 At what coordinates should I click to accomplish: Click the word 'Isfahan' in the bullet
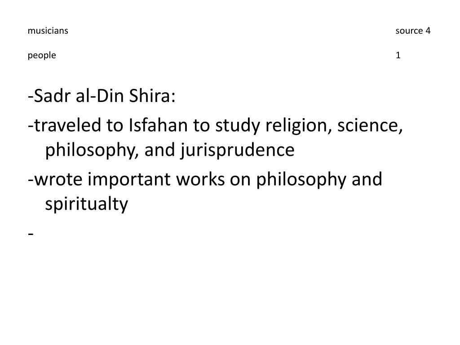[158, 125]
